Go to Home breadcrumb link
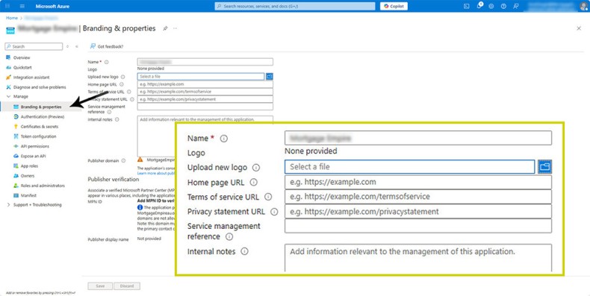Screen dimensions: 590x296 12,18
